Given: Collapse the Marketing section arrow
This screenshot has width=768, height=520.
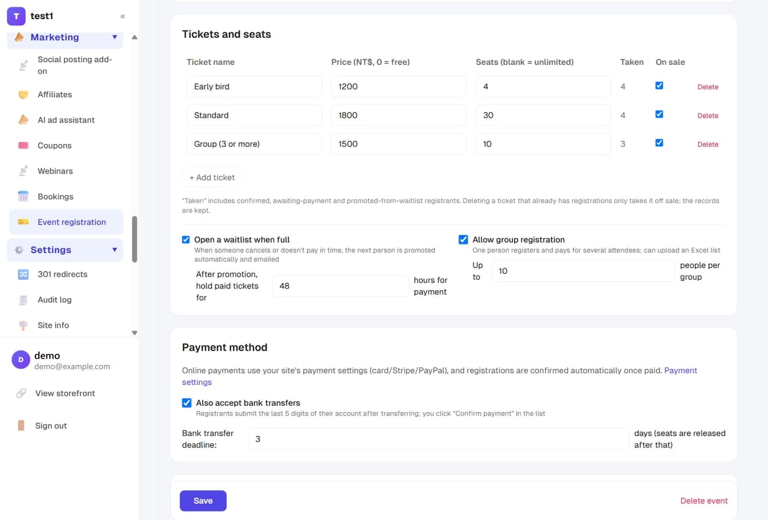Looking at the screenshot, I should [114, 37].
